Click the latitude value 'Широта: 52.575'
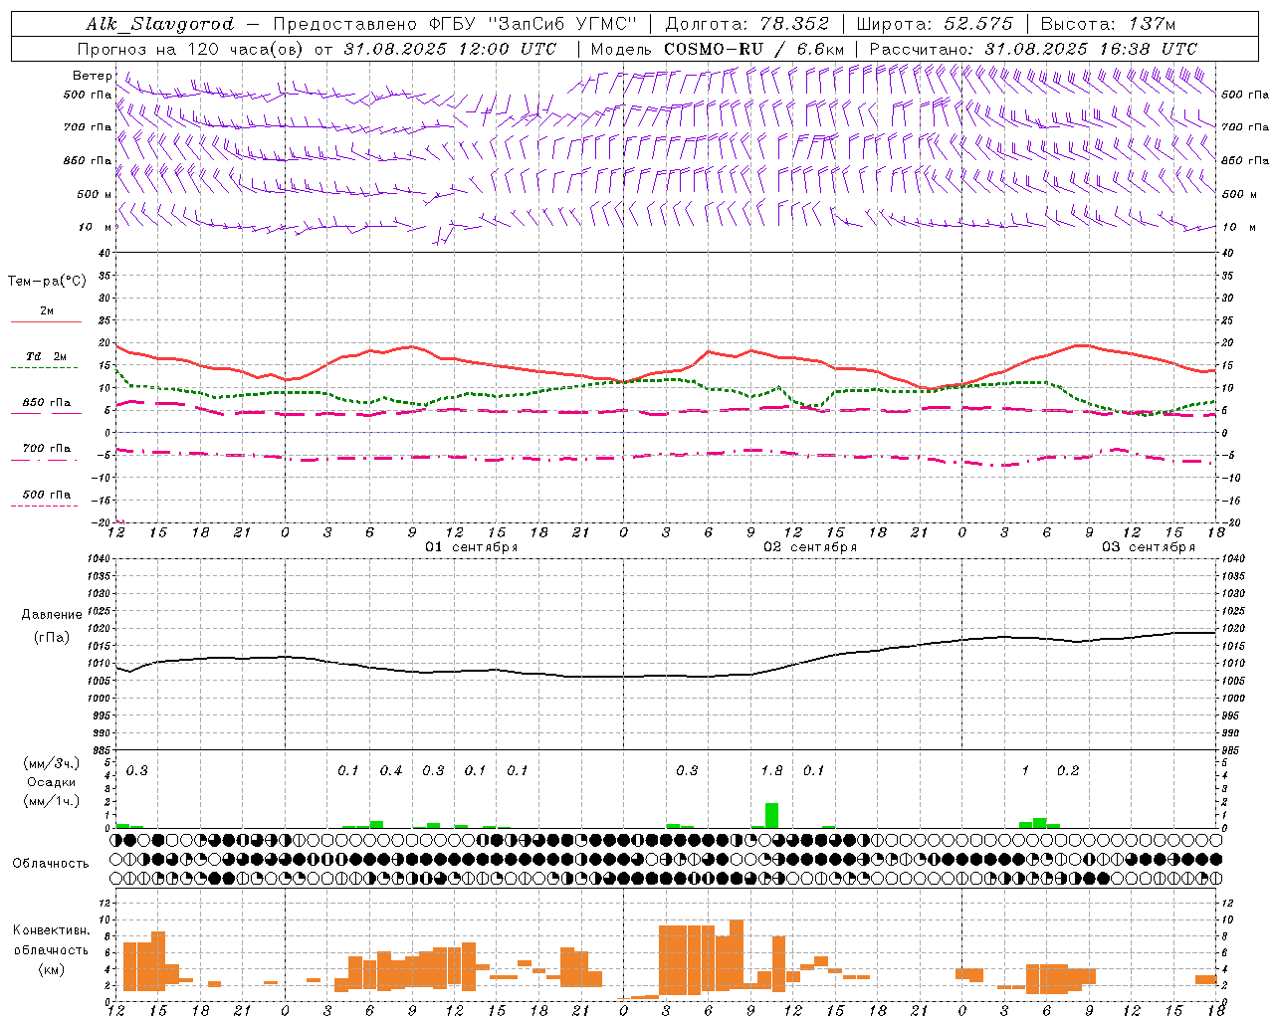Image resolution: width=1274 pixels, height=1019 pixels. [x=935, y=24]
